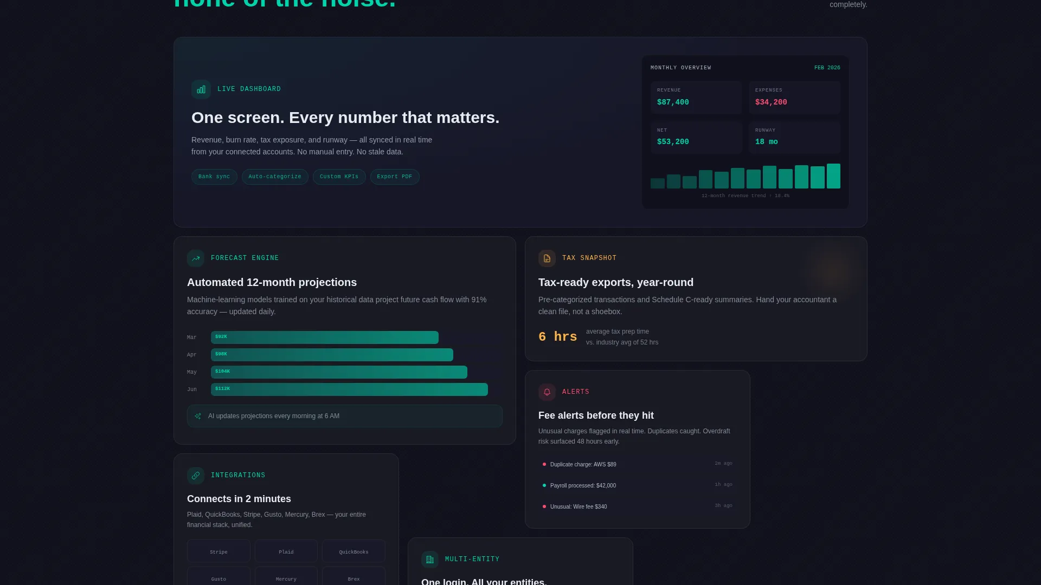Click heading Automated 12-month projections

[x=272, y=282]
